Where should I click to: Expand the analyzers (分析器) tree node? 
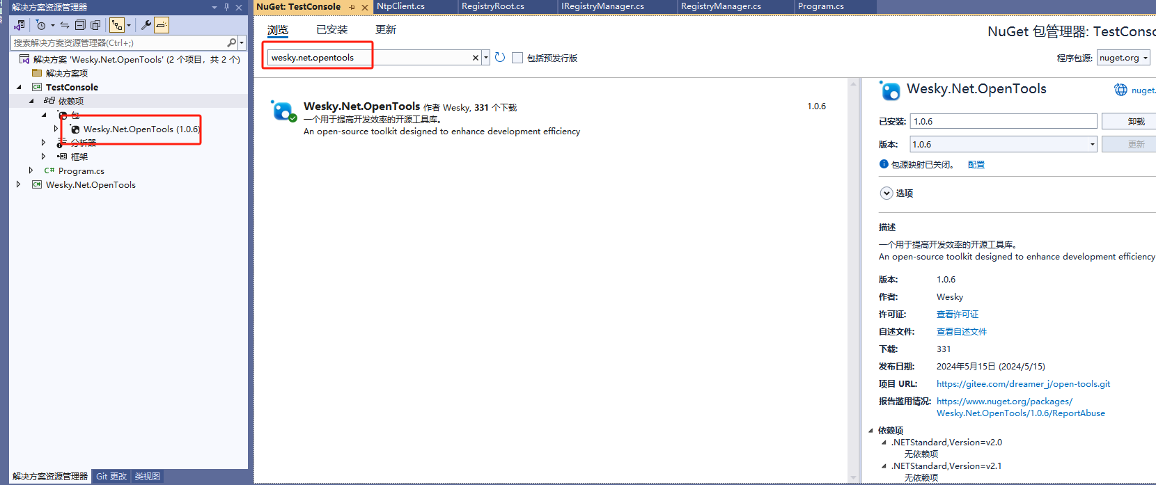pyautogui.click(x=44, y=143)
